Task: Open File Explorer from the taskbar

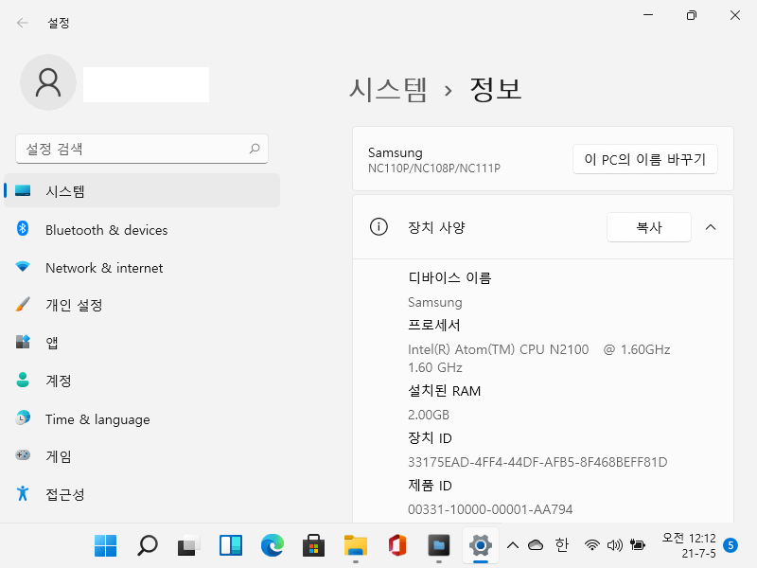Action: pyautogui.click(x=356, y=545)
